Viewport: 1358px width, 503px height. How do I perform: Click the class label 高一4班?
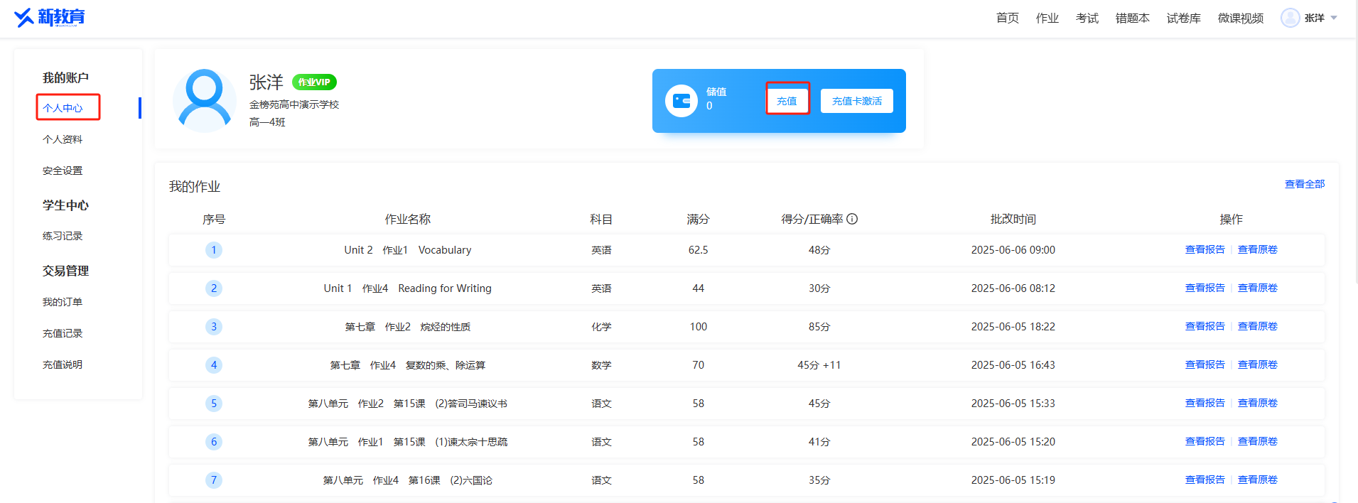point(267,122)
